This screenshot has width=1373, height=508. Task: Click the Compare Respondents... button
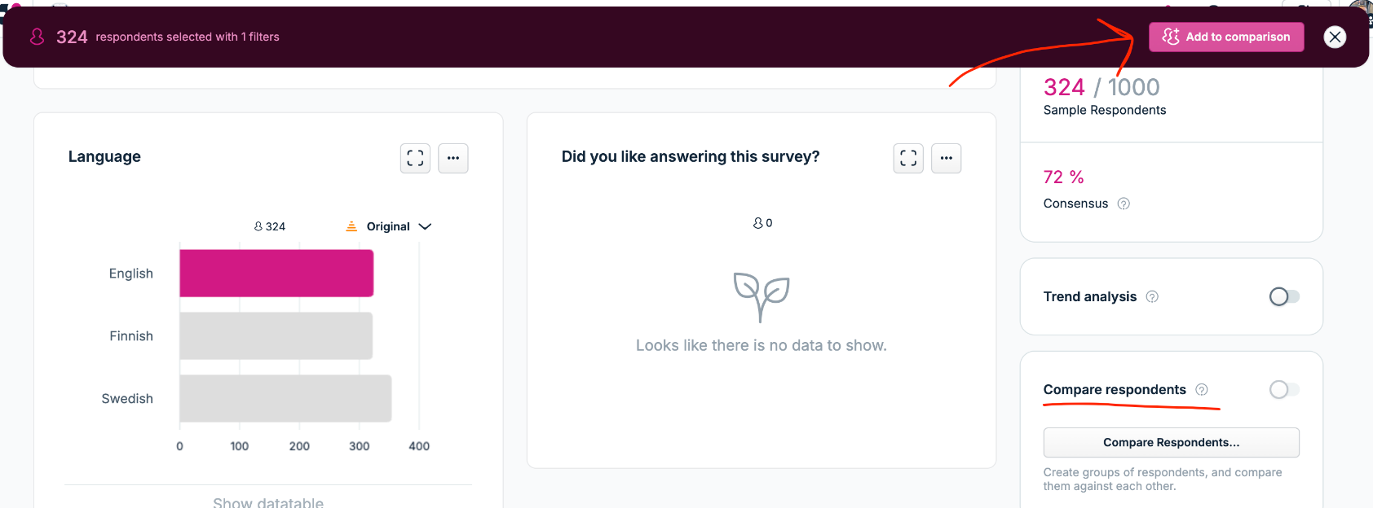(1171, 442)
